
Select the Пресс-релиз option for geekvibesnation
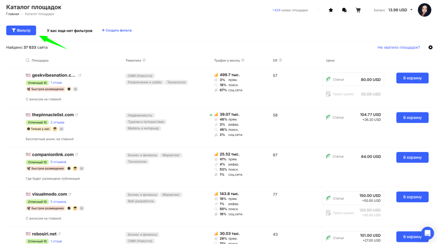click(x=353, y=94)
